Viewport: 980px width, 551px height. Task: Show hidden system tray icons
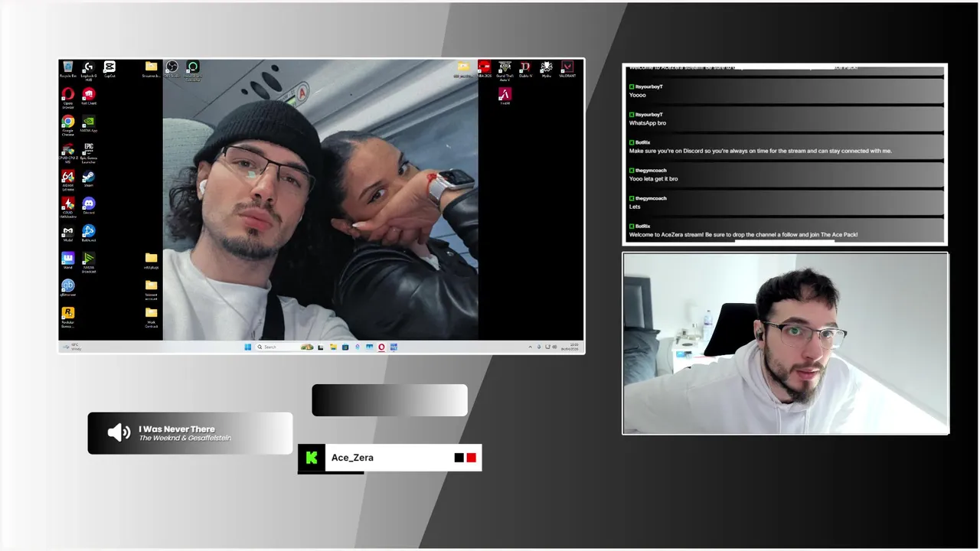tap(530, 347)
